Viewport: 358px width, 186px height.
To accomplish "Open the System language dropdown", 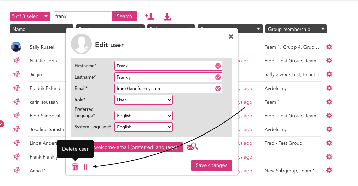I will click(x=143, y=127).
